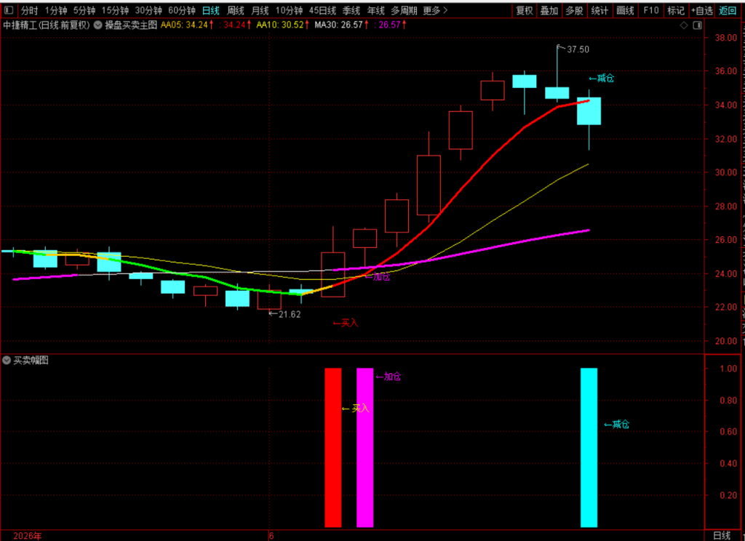Open the 统计 statistics tool
Screen dimensions: 745x541
click(599, 10)
